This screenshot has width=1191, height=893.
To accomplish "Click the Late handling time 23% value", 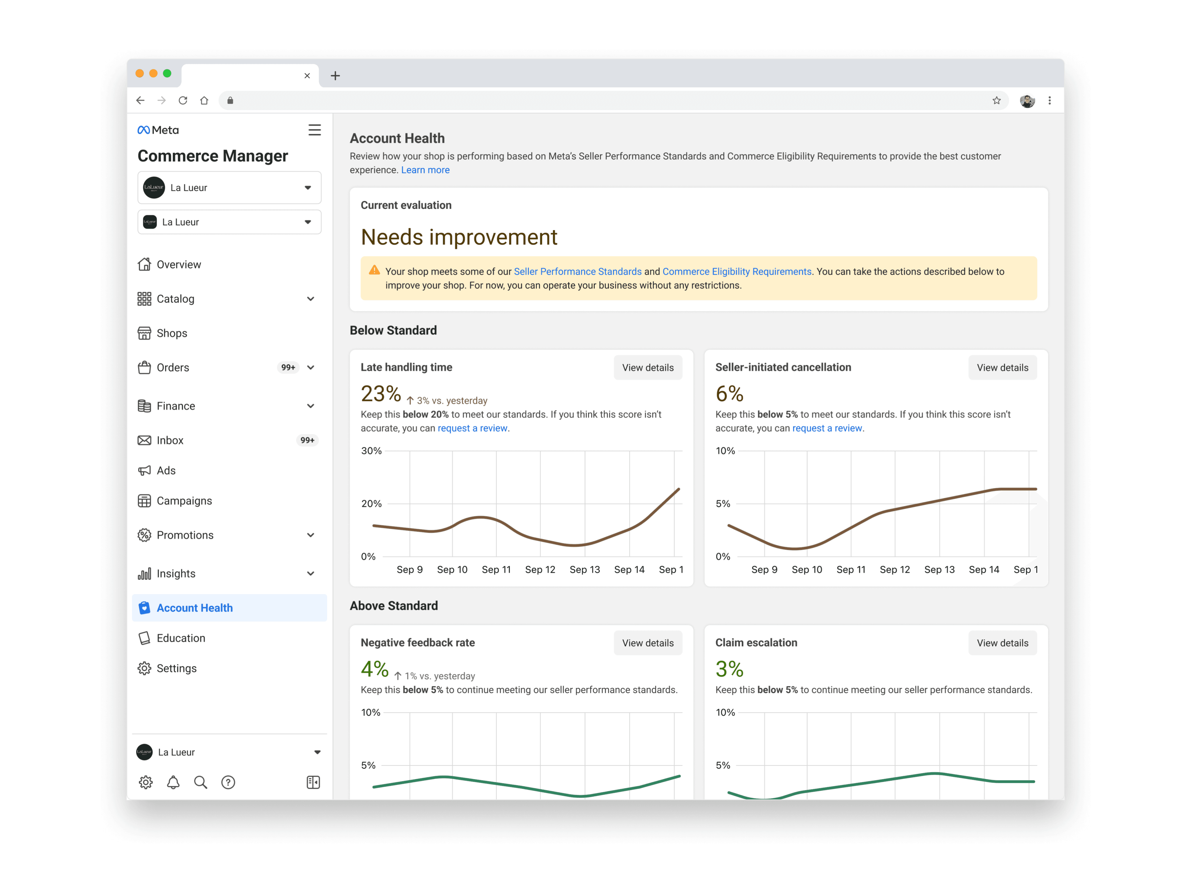I will point(381,394).
